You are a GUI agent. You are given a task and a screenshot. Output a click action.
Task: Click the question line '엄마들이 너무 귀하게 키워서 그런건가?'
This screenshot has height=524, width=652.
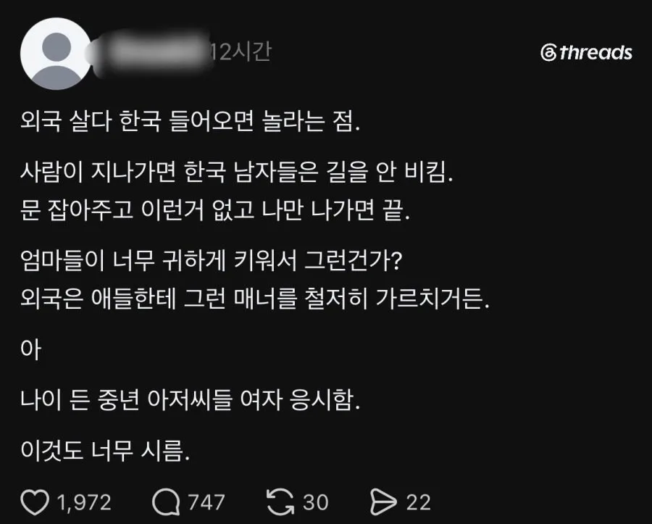point(212,261)
